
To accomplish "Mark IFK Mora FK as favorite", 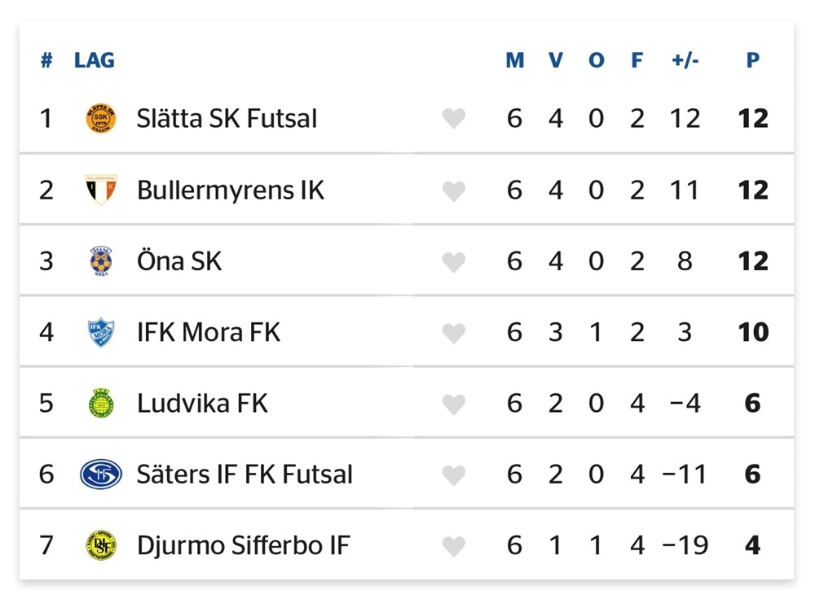I will pyautogui.click(x=454, y=334).
